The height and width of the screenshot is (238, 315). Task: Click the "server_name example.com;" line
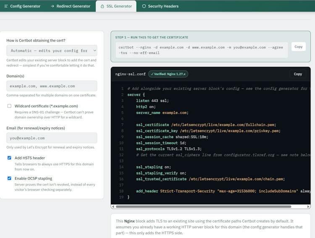pos(162,113)
